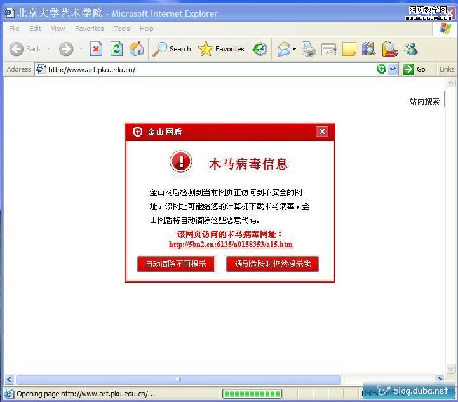Open the History icon in toolbar
The image size is (458, 402).
[x=260, y=49]
